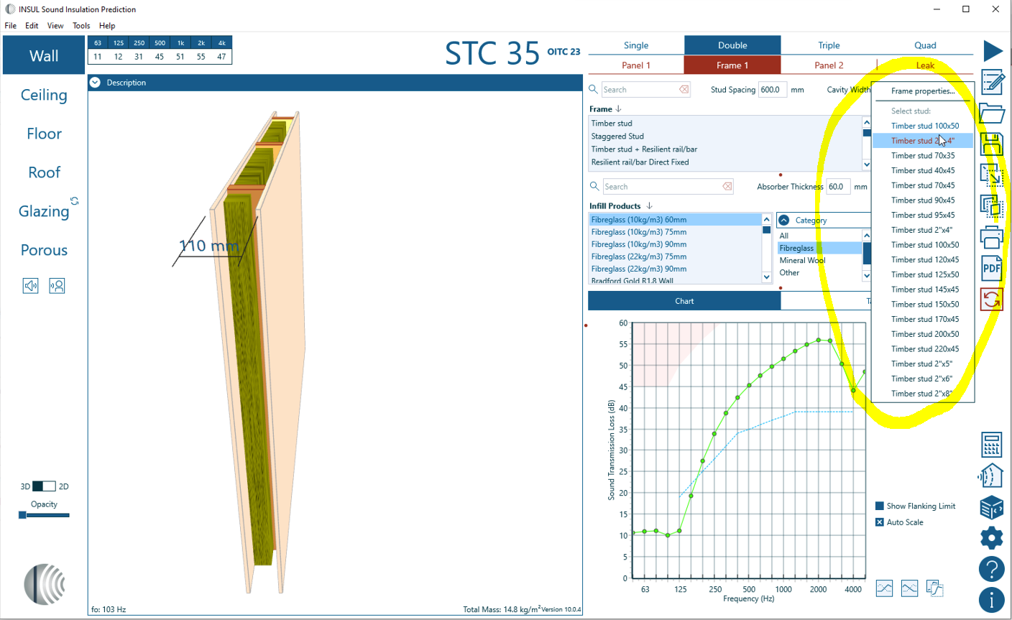Select Fibreglass (22kg/m3) 75mm infill product
The height and width of the screenshot is (620, 1012).
click(674, 256)
